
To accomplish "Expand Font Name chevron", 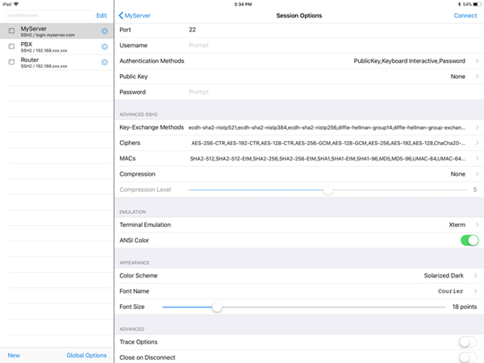I will pos(476,291).
